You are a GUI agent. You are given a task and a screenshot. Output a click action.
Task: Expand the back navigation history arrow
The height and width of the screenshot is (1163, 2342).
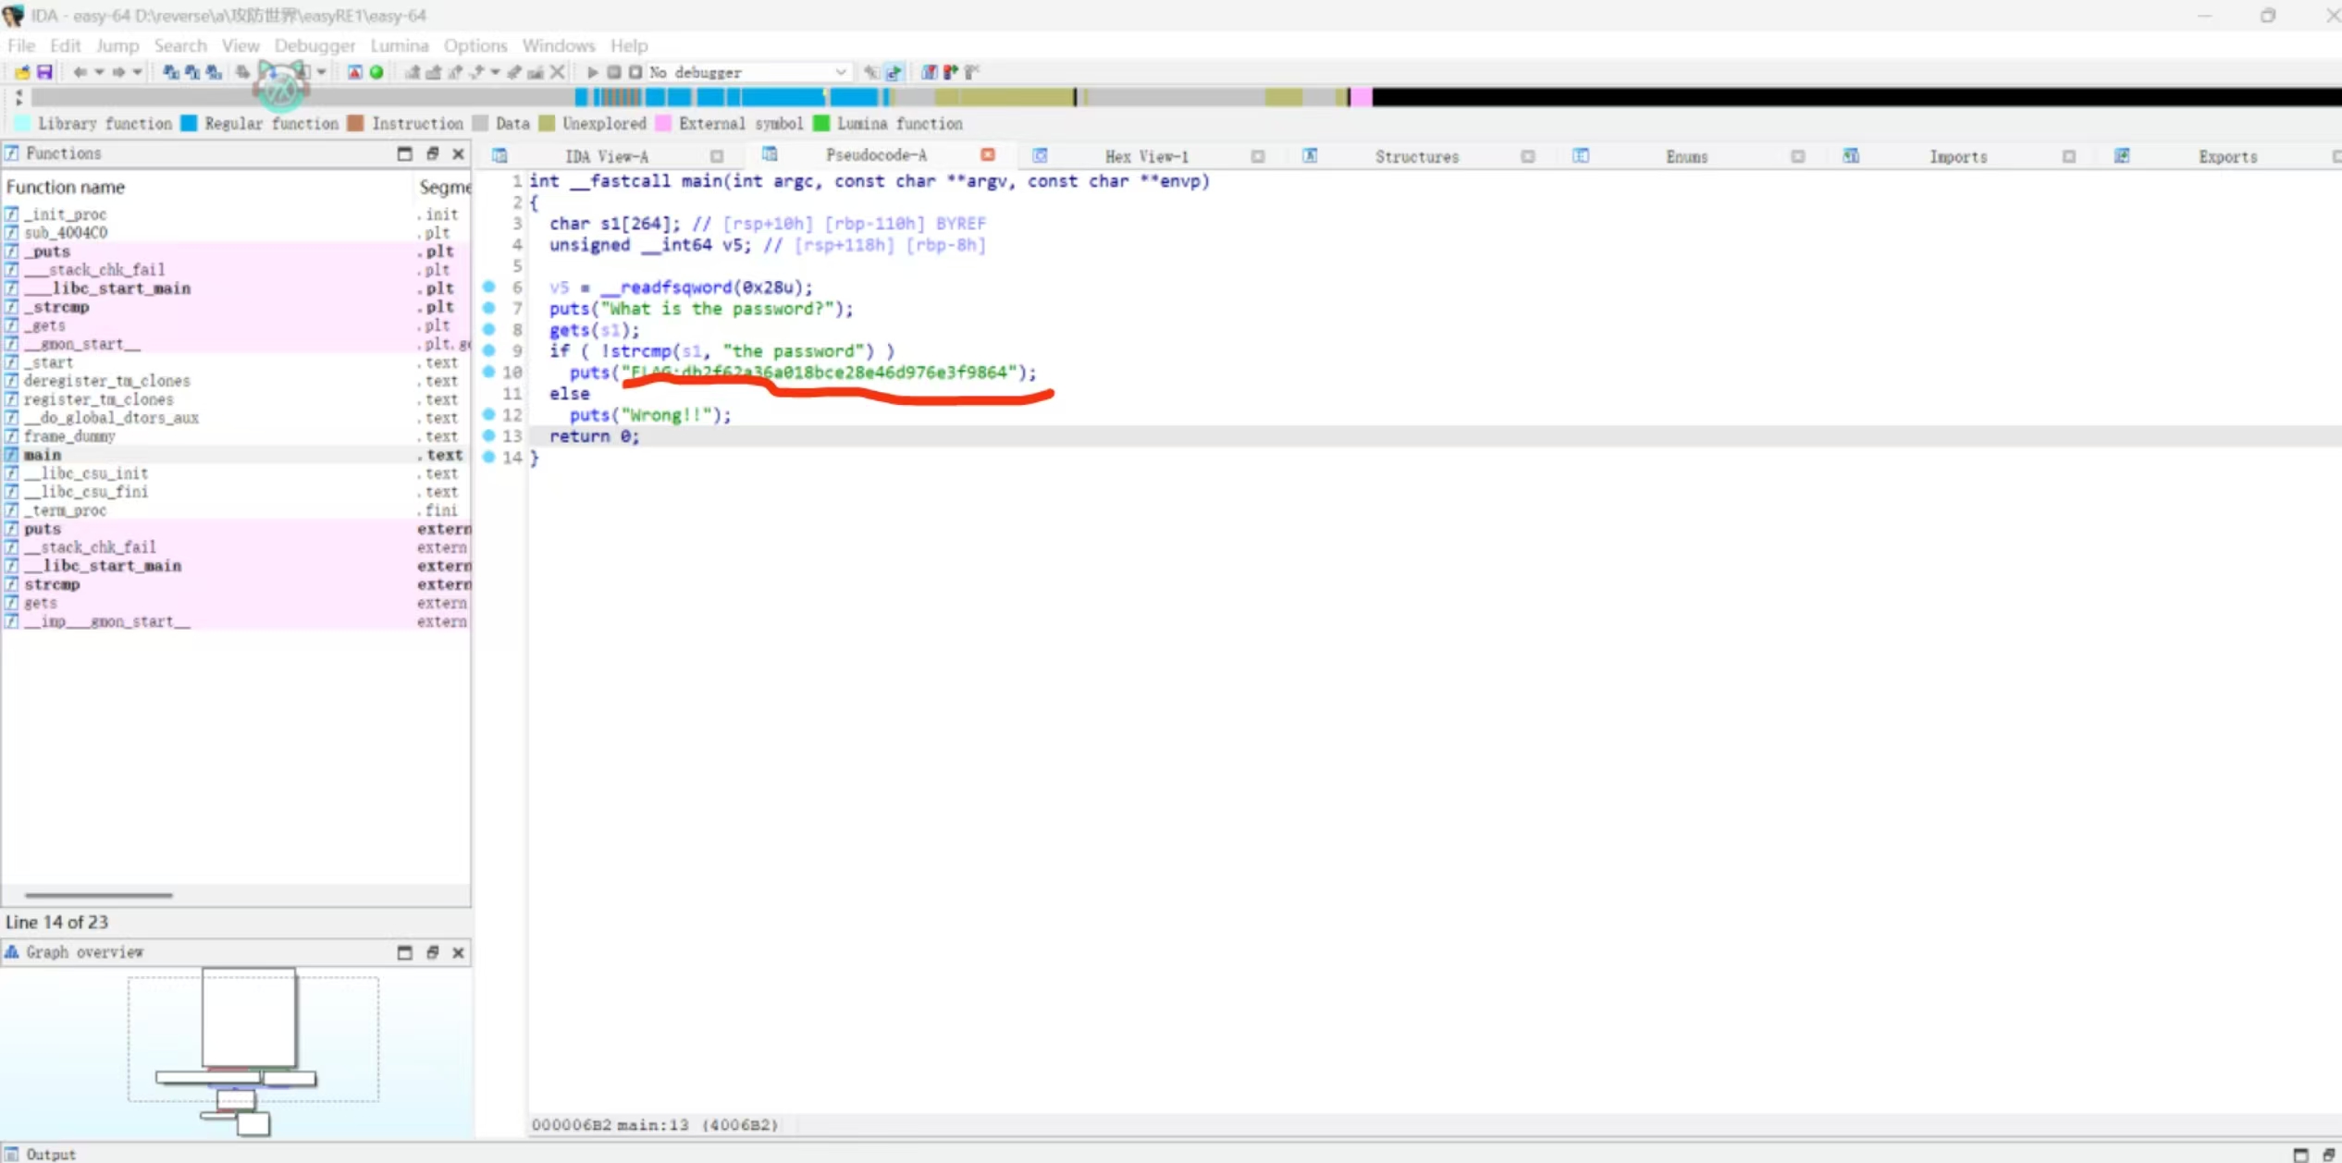click(x=99, y=72)
